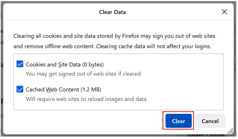Screen dimensions: 238x139
Task: Click the 'Clear Data' dialog title
Action: pos(112,12)
